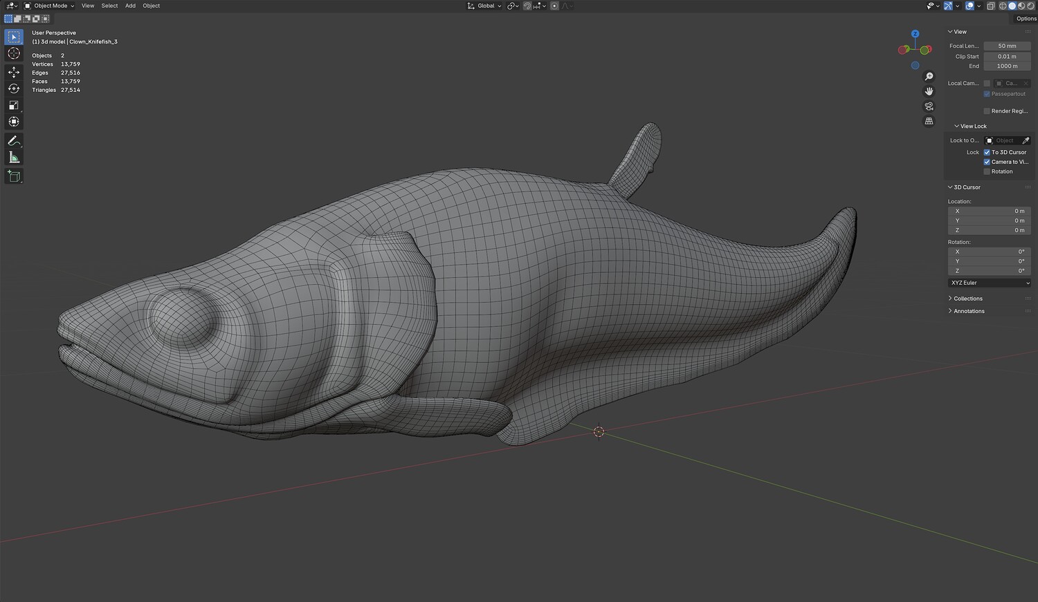Select the 3D Cursor tool
The image size is (1038, 602).
(x=14, y=53)
